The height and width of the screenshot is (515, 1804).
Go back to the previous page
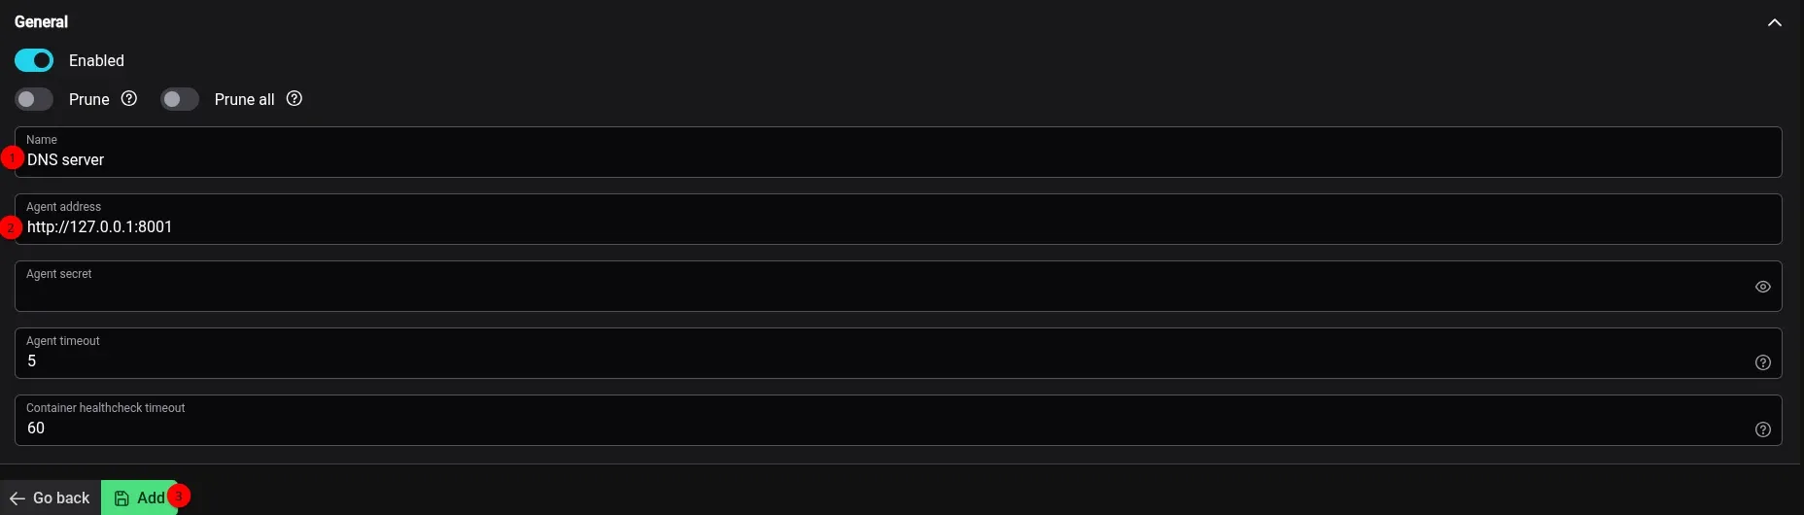pyautogui.click(x=51, y=498)
